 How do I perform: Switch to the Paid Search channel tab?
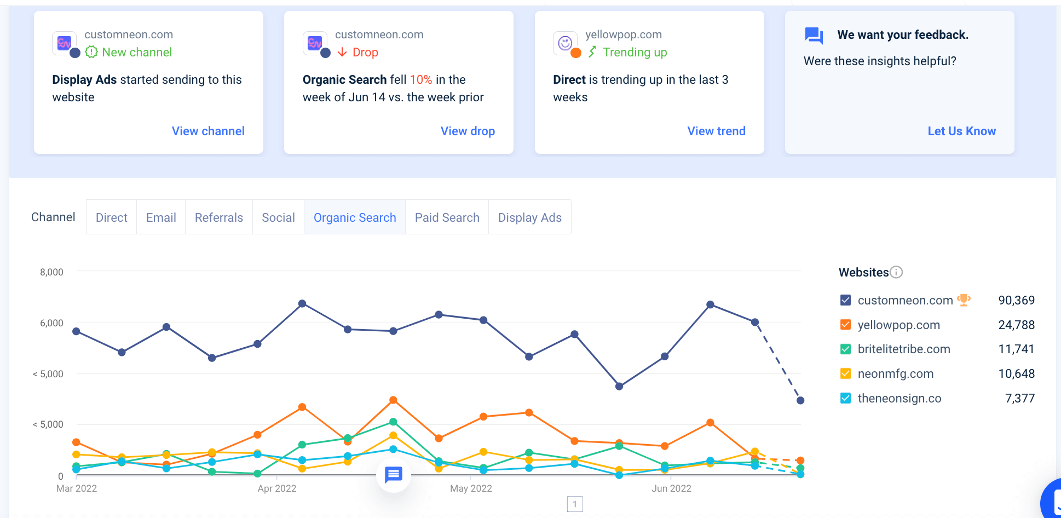point(447,217)
